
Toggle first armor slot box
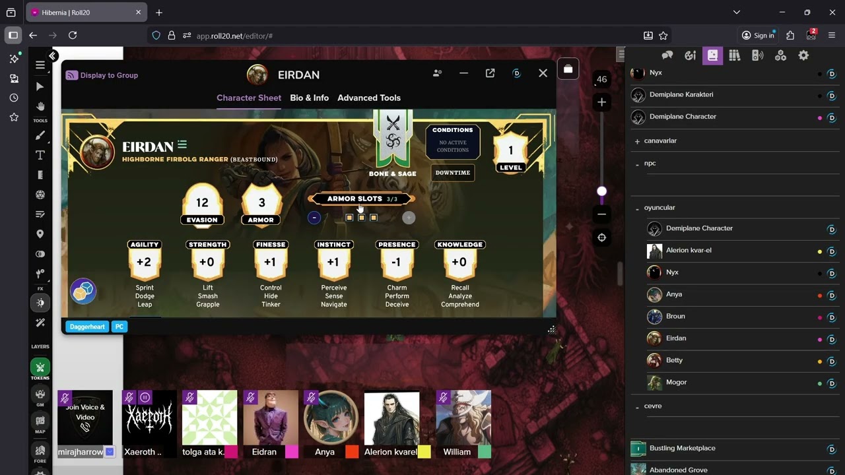point(350,218)
